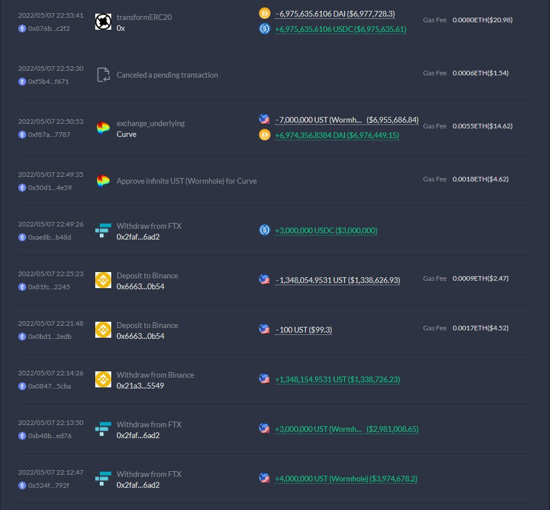The image size is (550, 510).
Task: Click the 0x protocol icon beside transformERC20
Action: (x=103, y=22)
